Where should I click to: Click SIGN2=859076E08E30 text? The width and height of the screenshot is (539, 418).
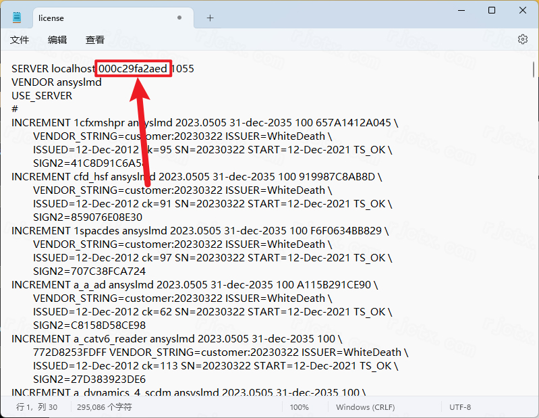(88, 217)
